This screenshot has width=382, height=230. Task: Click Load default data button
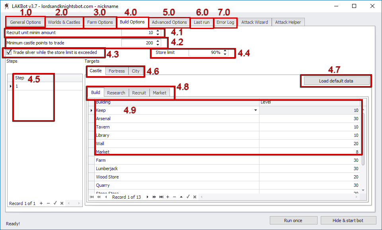coord(336,81)
